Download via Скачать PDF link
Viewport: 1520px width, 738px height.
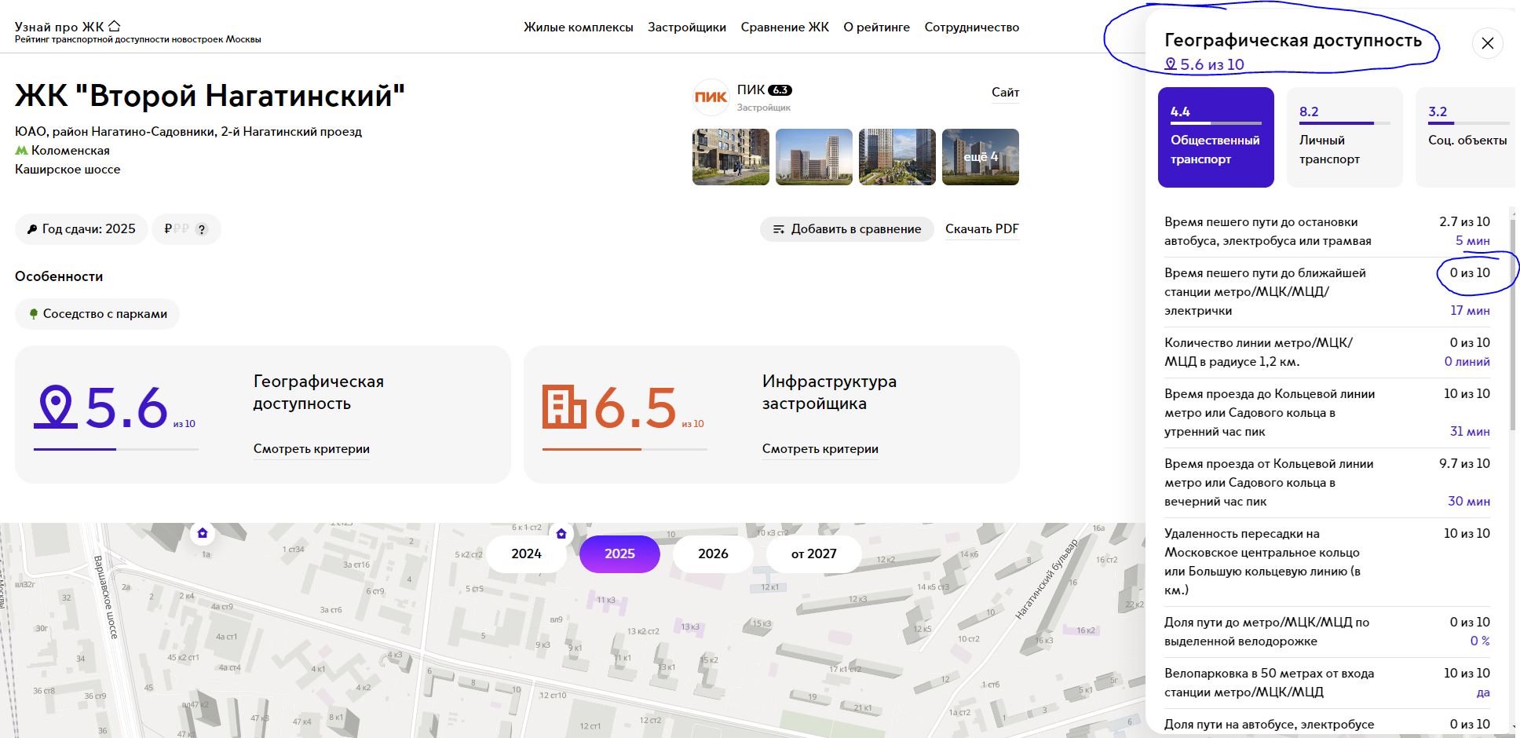coord(982,228)
